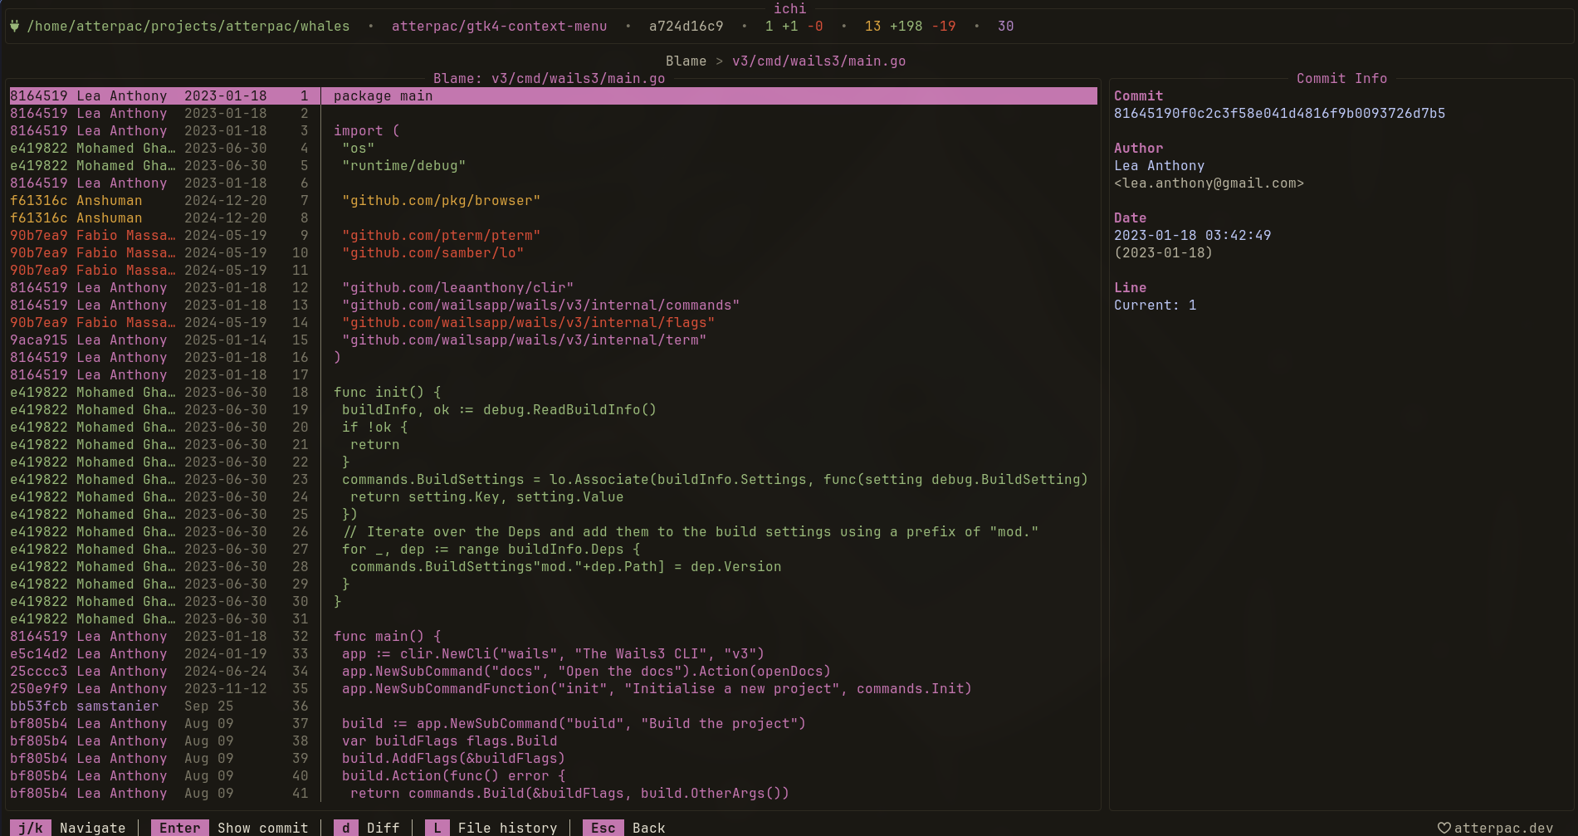The width and height of the screenshot is (1578, 836).
Task: Click commit 9aca915 dated 2025-01-14
Action: pyautogui.click(x=38, y=340)
